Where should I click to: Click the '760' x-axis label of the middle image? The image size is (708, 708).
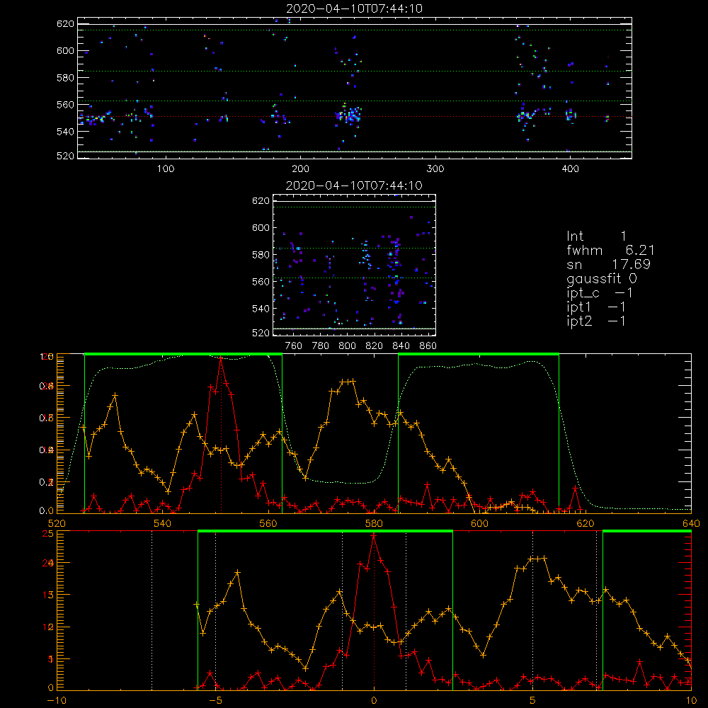click(294, 346)
